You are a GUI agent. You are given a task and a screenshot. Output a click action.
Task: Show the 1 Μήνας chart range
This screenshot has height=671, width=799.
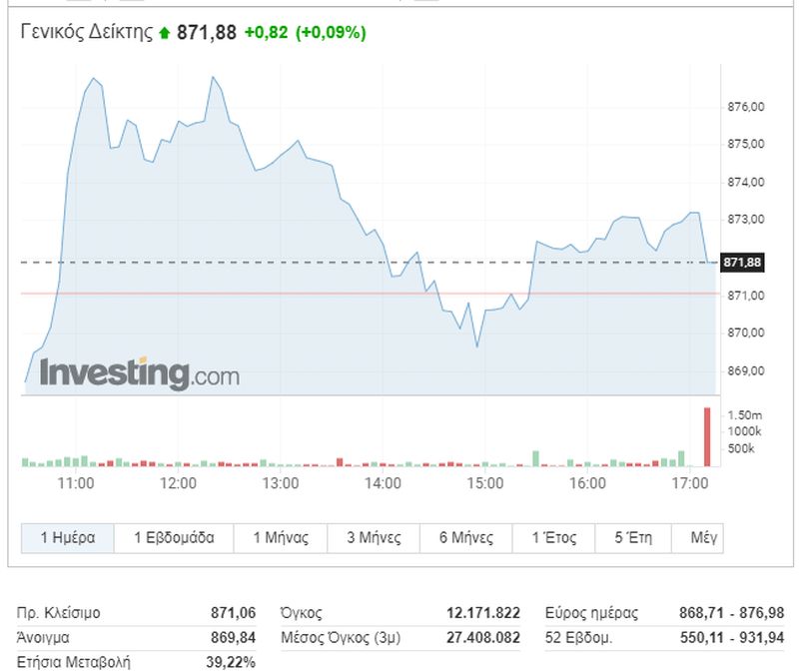[x=280, y=537]
